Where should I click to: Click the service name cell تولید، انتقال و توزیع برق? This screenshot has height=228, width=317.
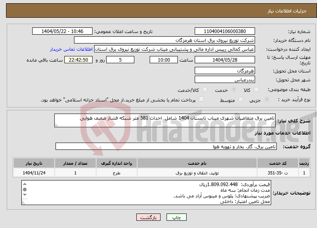[197, 173]
